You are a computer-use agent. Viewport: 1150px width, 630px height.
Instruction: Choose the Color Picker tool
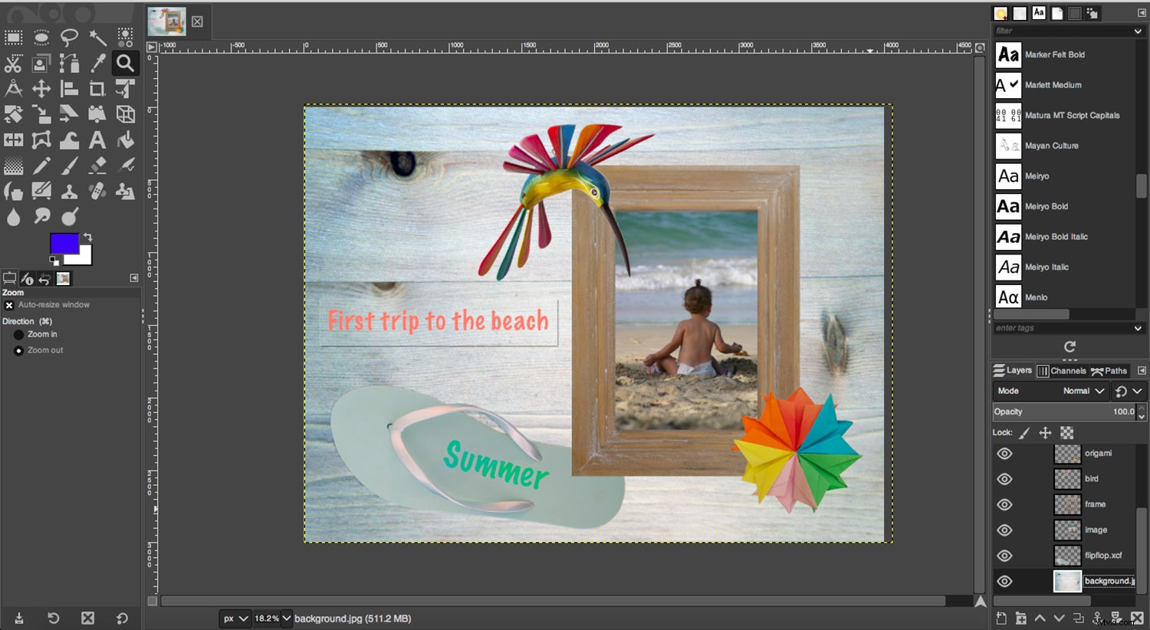97,63
